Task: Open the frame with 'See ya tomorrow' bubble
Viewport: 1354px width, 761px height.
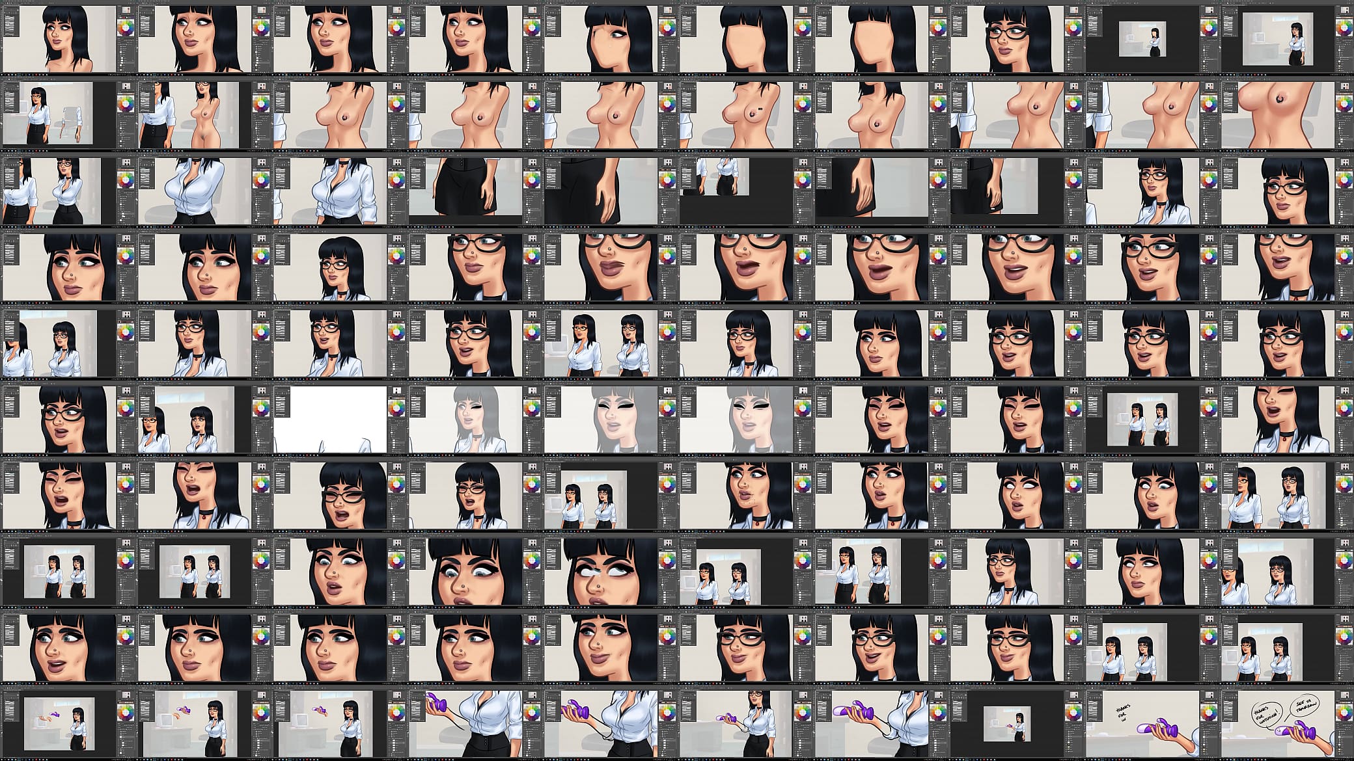Action: point(1286,723)
